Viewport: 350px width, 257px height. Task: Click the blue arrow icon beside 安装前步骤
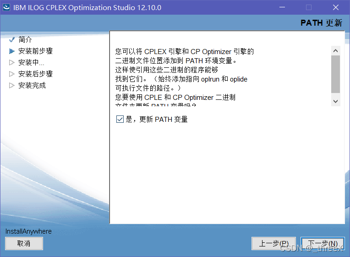point(12,51)
